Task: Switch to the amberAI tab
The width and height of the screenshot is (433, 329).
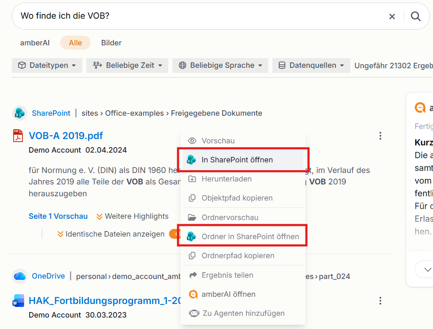Action: (35, 43)
